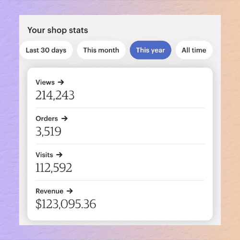Open Visits details via its arrow icon

[x=60, y=155]
